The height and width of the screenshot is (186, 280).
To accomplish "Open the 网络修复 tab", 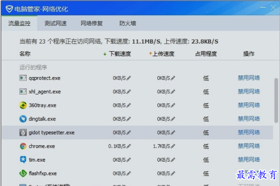I will [91, 23].
